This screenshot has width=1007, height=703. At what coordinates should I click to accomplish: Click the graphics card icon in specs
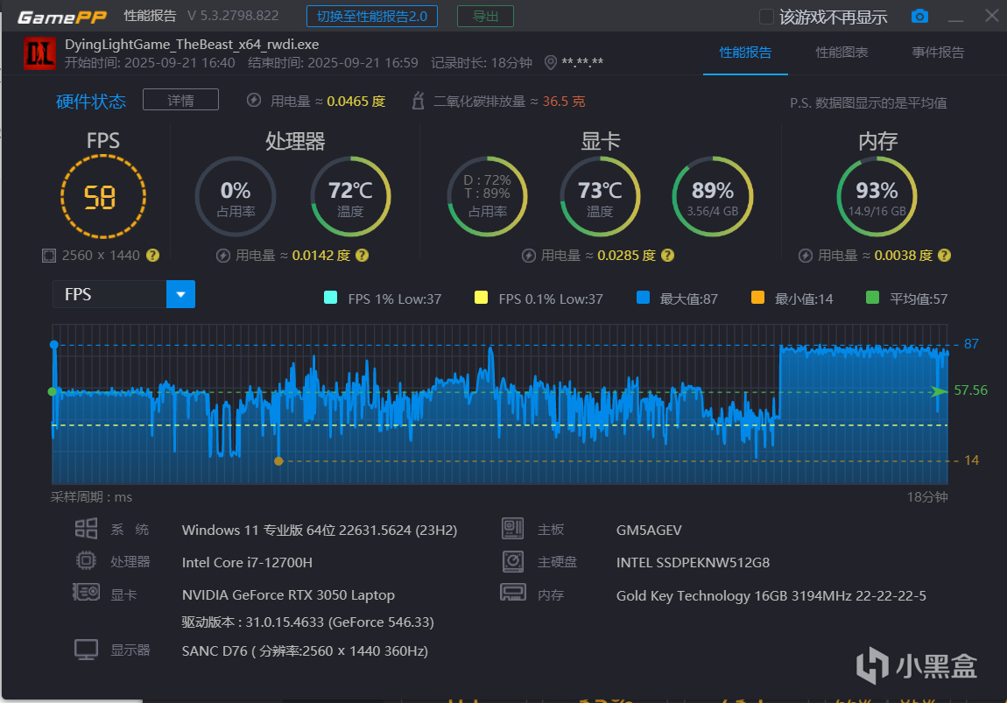(x=86, y=592)
